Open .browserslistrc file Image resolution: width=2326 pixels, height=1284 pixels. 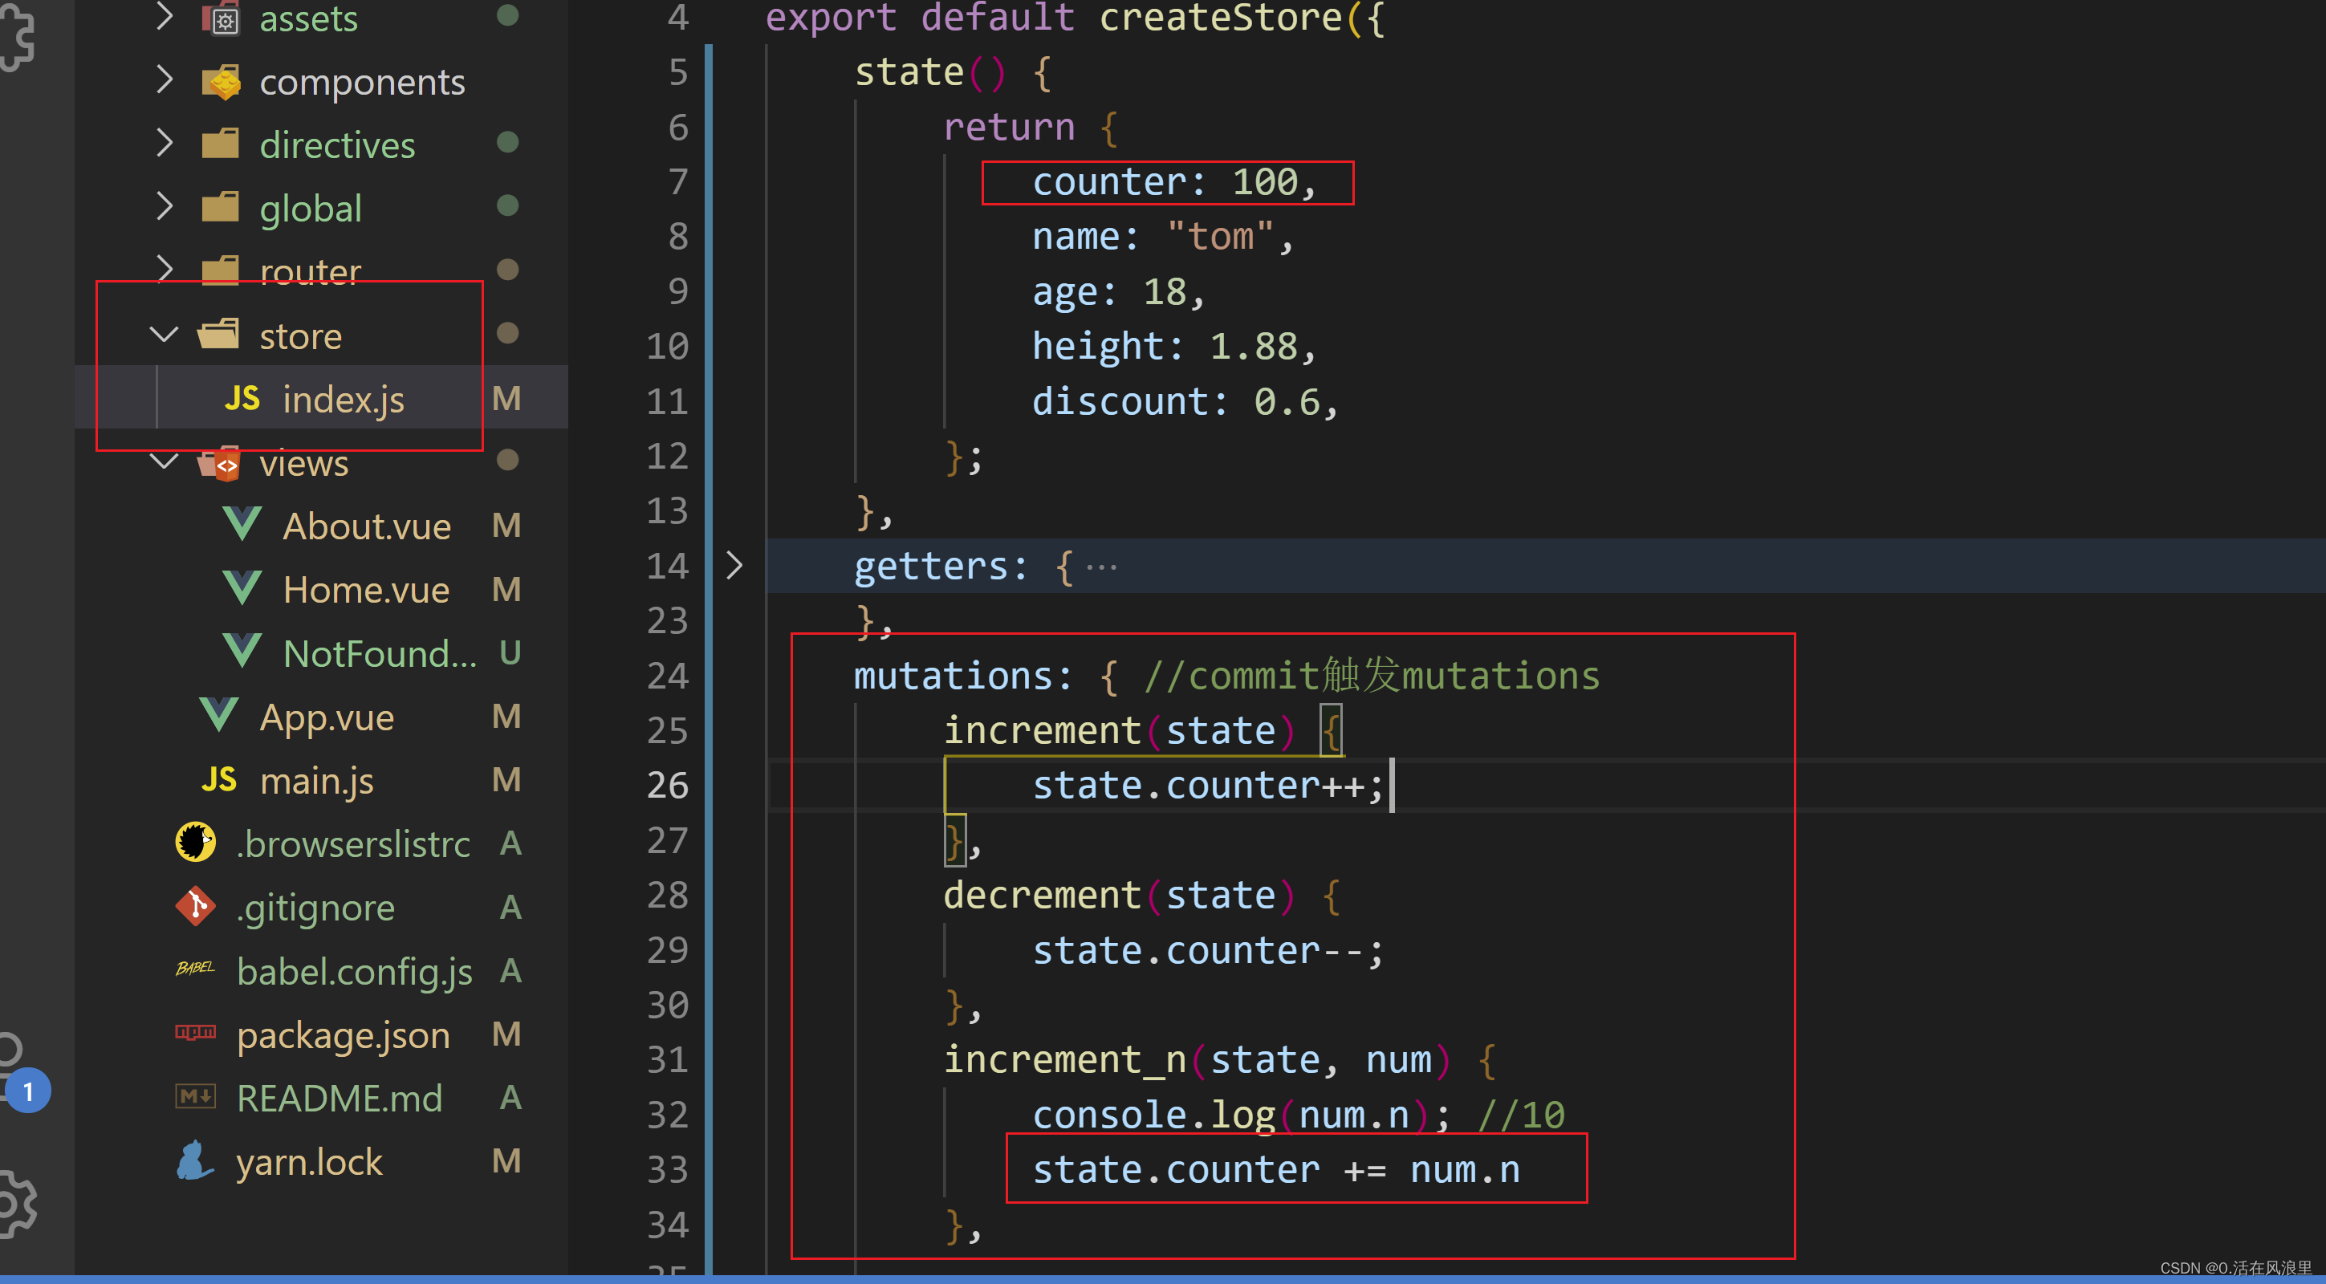(x=353, y=844)
